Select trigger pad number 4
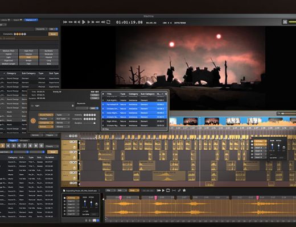This screenshot has height=227, width=296. tap(8, 146)
